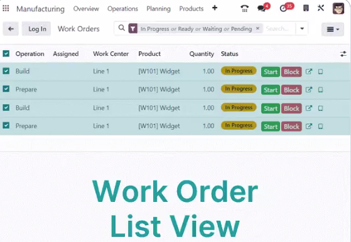Open tablet view for second Build row
The image size is (351, 242).
321,108
